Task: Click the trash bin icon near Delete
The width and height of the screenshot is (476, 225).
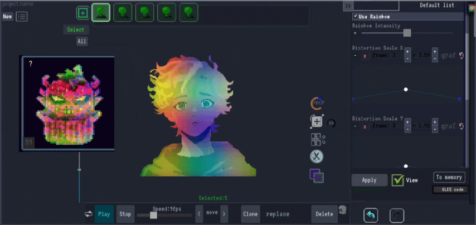Action: tap(342, 209)
